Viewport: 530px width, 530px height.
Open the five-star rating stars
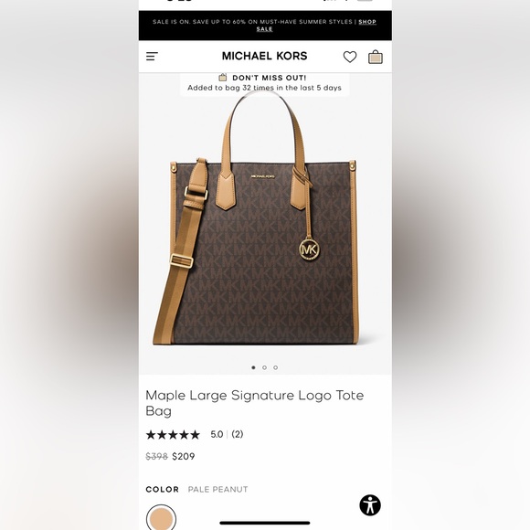tap(173, 435)
